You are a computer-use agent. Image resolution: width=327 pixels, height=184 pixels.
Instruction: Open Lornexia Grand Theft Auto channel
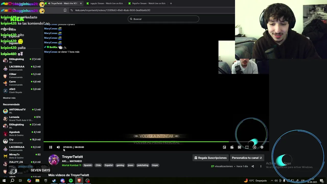pyautogui.click(x=22, y=119)
